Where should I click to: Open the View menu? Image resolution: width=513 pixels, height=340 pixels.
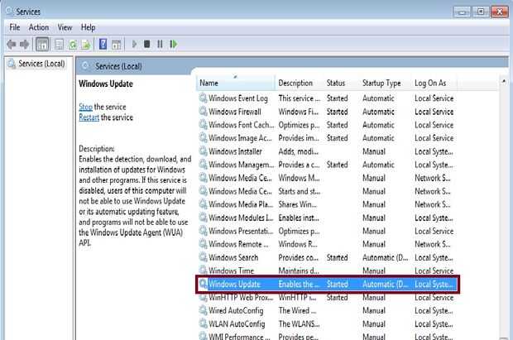coord(65,27)
